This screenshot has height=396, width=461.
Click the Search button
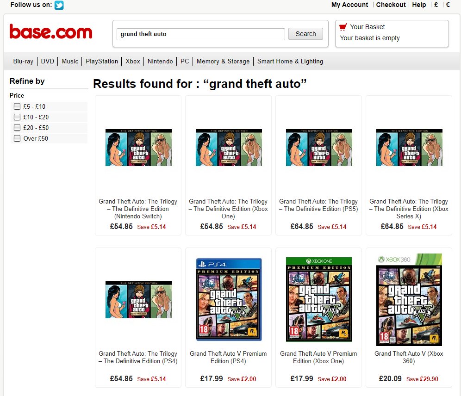pos(305,34)
